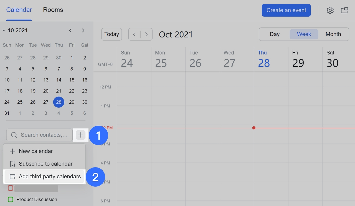Screen dimensions: 355x206
Task: Show previous month in mini calendar
Action: point(70,30)
